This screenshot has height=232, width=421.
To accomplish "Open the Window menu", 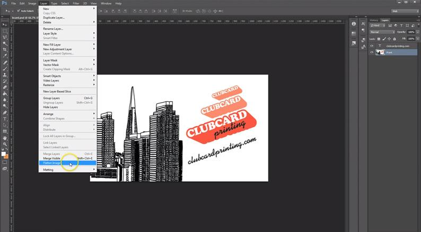I will (x=106, y=4).
